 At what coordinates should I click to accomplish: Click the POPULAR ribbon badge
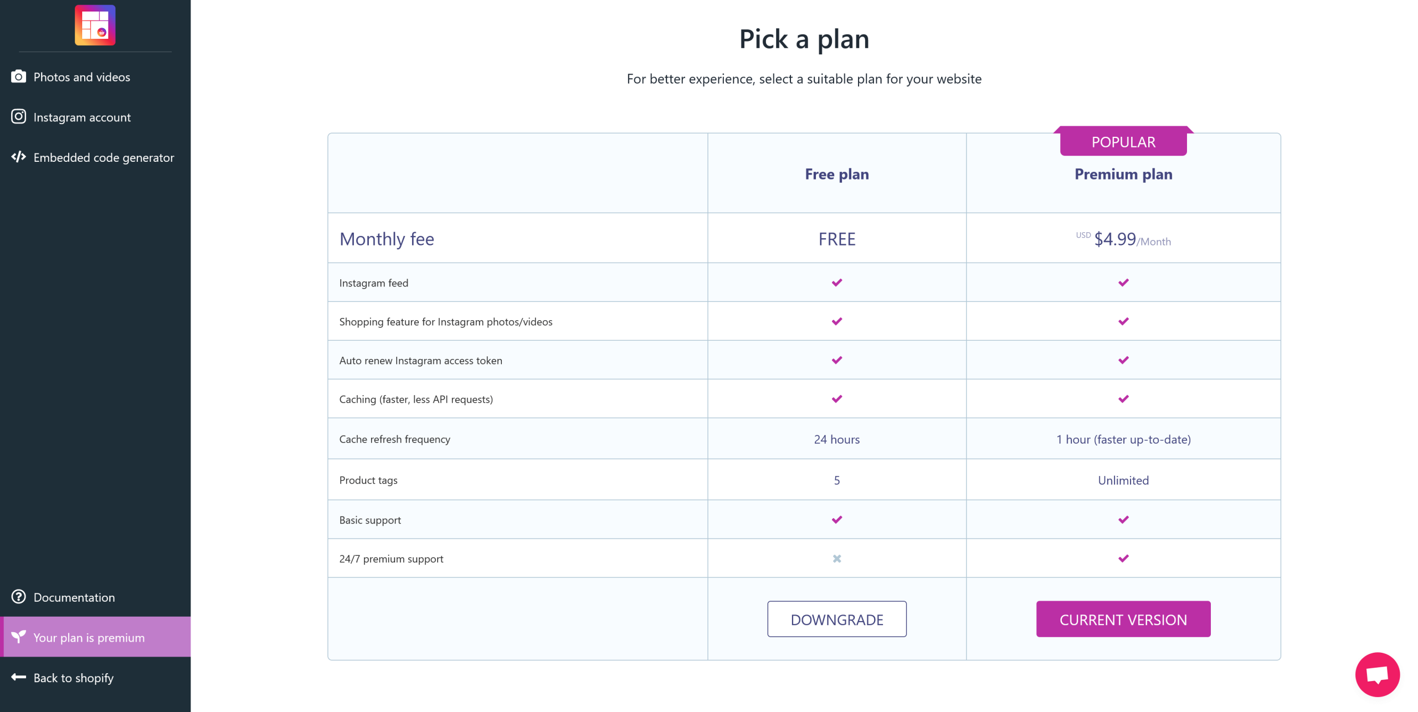point(1123,142)
